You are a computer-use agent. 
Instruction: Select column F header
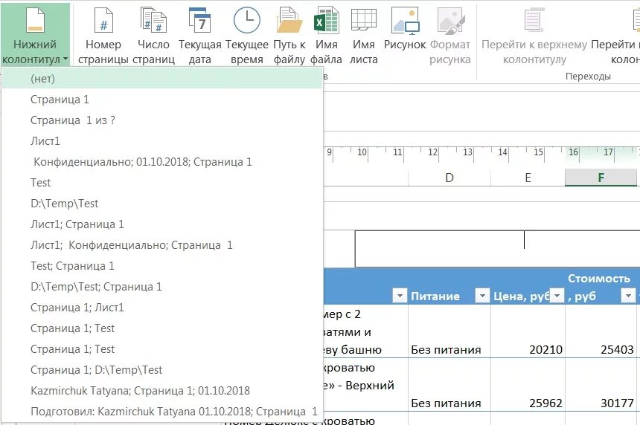[x=601, y=178]
